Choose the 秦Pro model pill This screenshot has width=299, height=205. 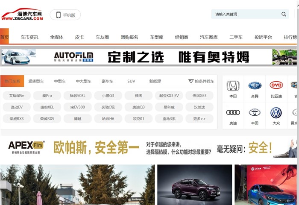(47, 96)
